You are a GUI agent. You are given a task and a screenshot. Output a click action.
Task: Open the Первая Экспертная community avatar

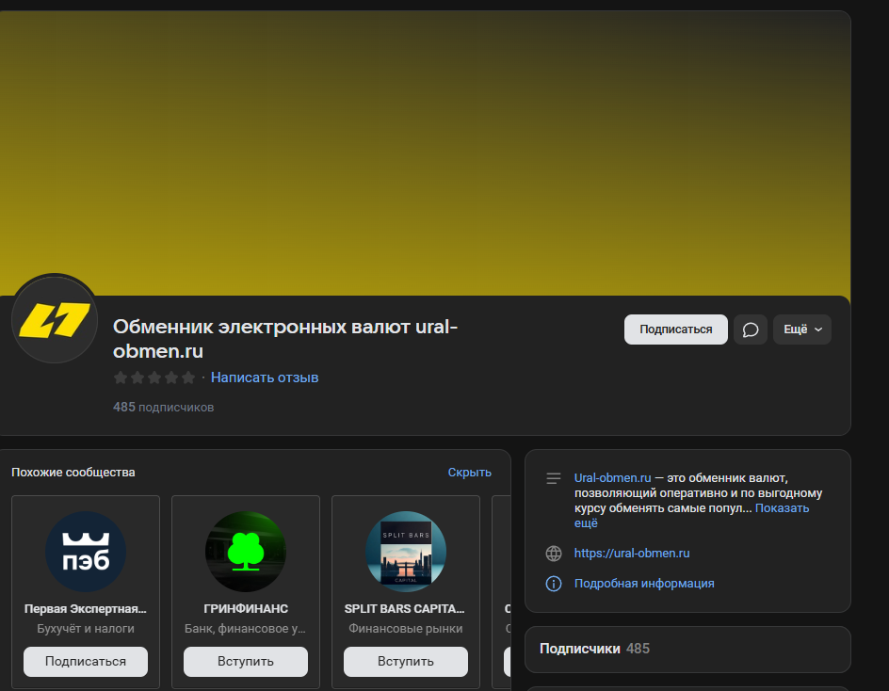[86, 552]
